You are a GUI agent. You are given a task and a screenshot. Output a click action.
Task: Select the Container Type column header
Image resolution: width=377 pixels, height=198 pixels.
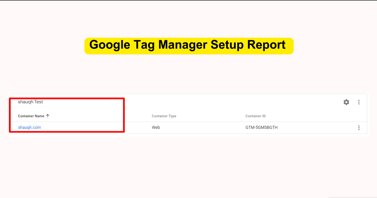pyautogui.click(x=164, y=116)
